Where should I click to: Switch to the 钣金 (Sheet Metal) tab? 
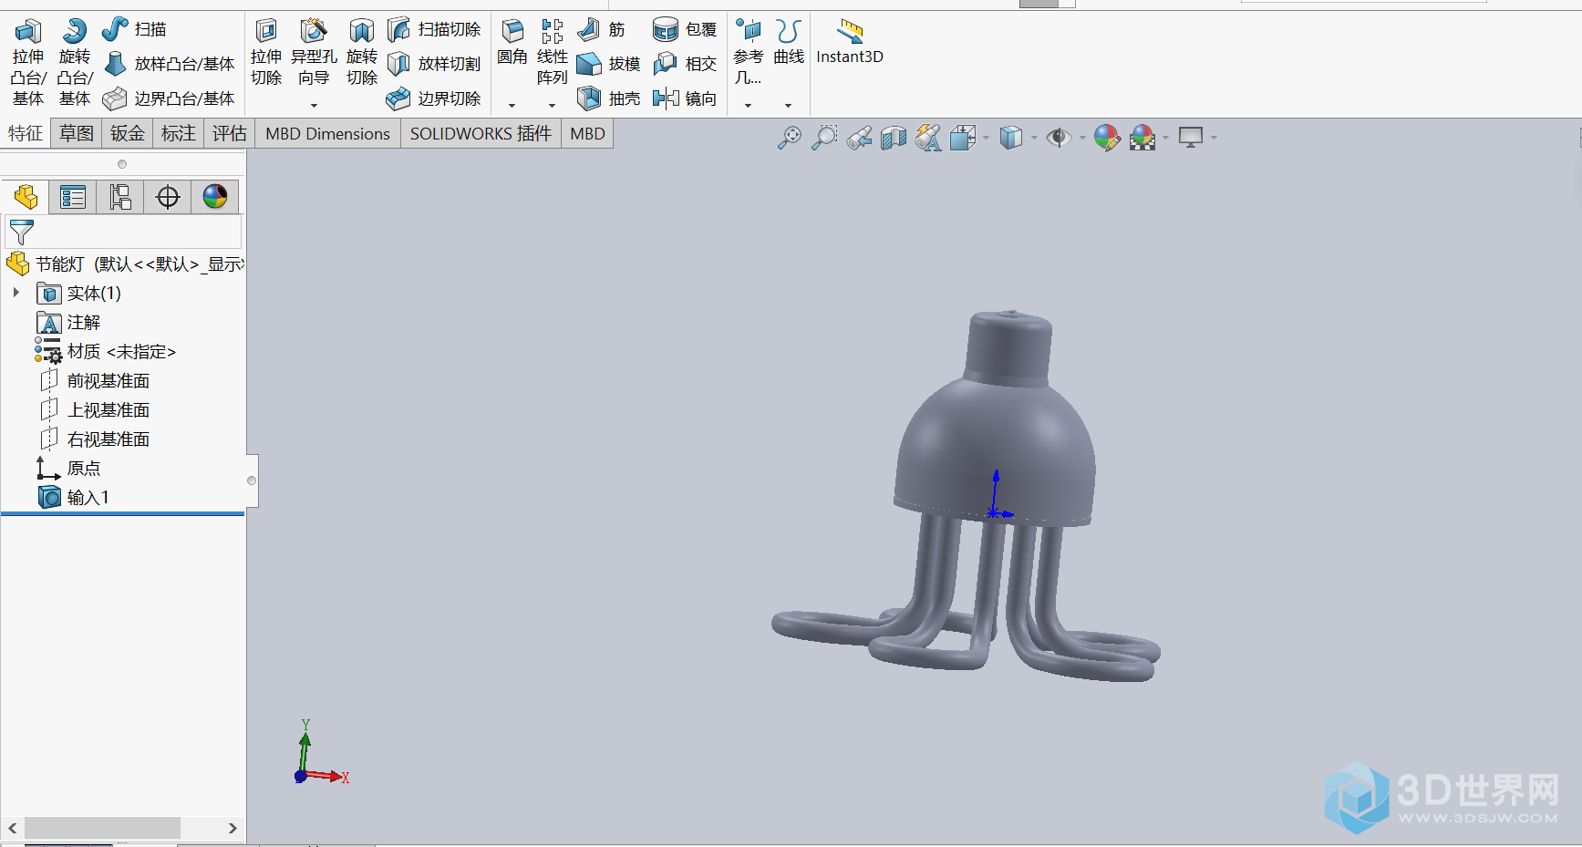pyautogui.click(x=128, y=134)
